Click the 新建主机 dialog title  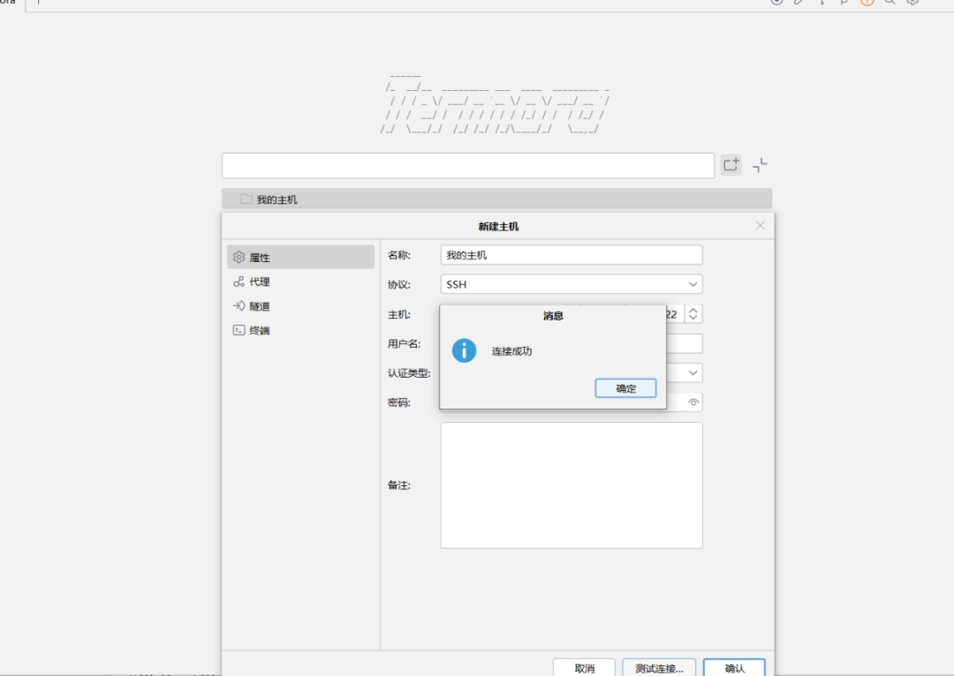pyautogui.click(x=498, y=226)
